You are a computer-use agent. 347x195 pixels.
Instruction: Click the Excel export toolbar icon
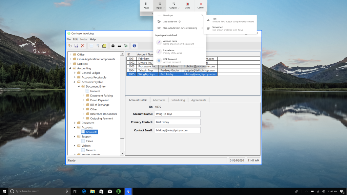click(126, 46)
